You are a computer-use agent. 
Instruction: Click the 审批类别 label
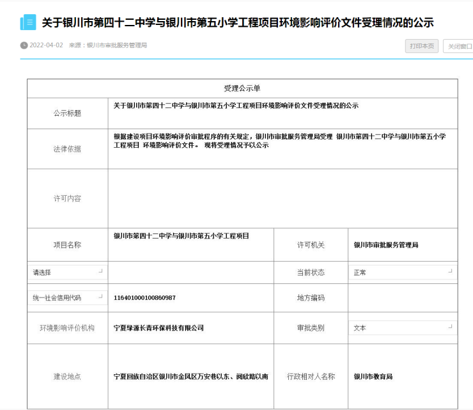coord(311,328)
